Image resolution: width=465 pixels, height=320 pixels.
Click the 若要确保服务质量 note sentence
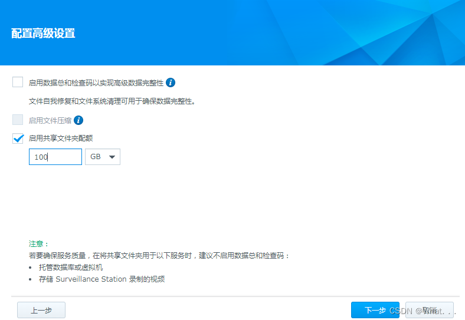pos(159,255)
